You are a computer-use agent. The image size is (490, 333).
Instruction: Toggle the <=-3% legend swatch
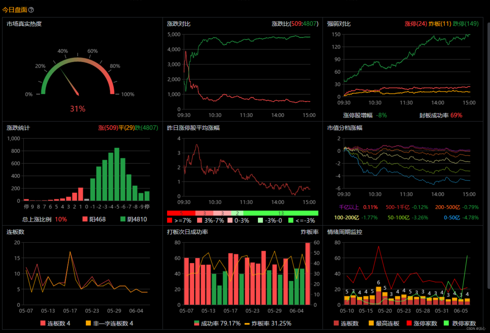pos(291,220)
